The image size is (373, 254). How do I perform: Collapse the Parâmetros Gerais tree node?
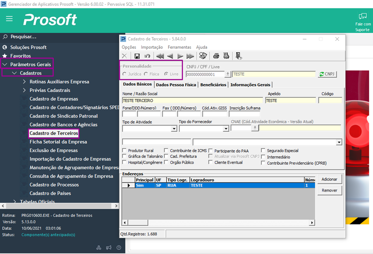click(5, 64)
